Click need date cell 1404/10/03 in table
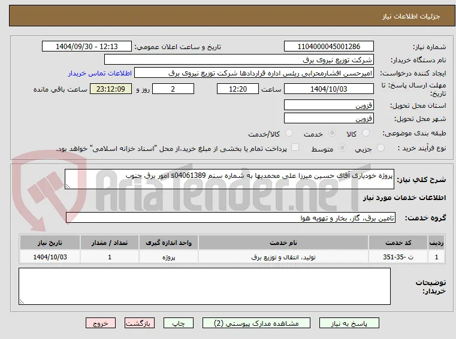 tap(50, 258)
